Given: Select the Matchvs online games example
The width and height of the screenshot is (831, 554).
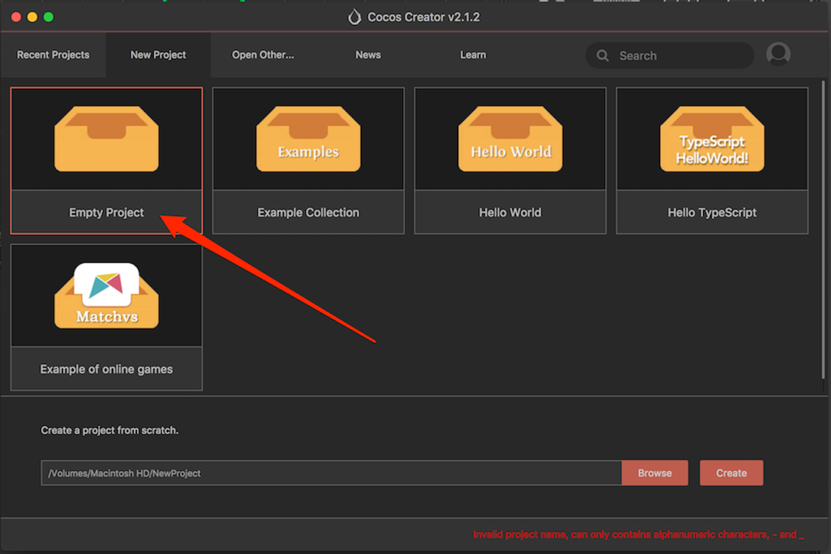Looking at the screenshot, I should [x=106, y=295].
